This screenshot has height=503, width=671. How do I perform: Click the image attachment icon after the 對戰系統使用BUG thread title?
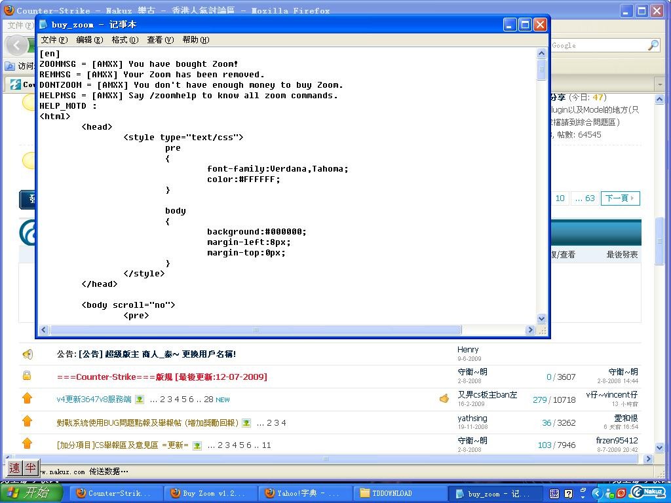tap(246, 423)
